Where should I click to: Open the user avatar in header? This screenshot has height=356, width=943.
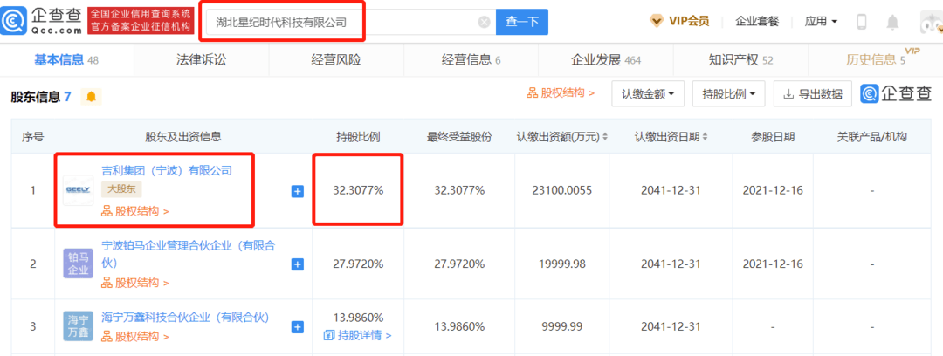[x=931, y=23]
